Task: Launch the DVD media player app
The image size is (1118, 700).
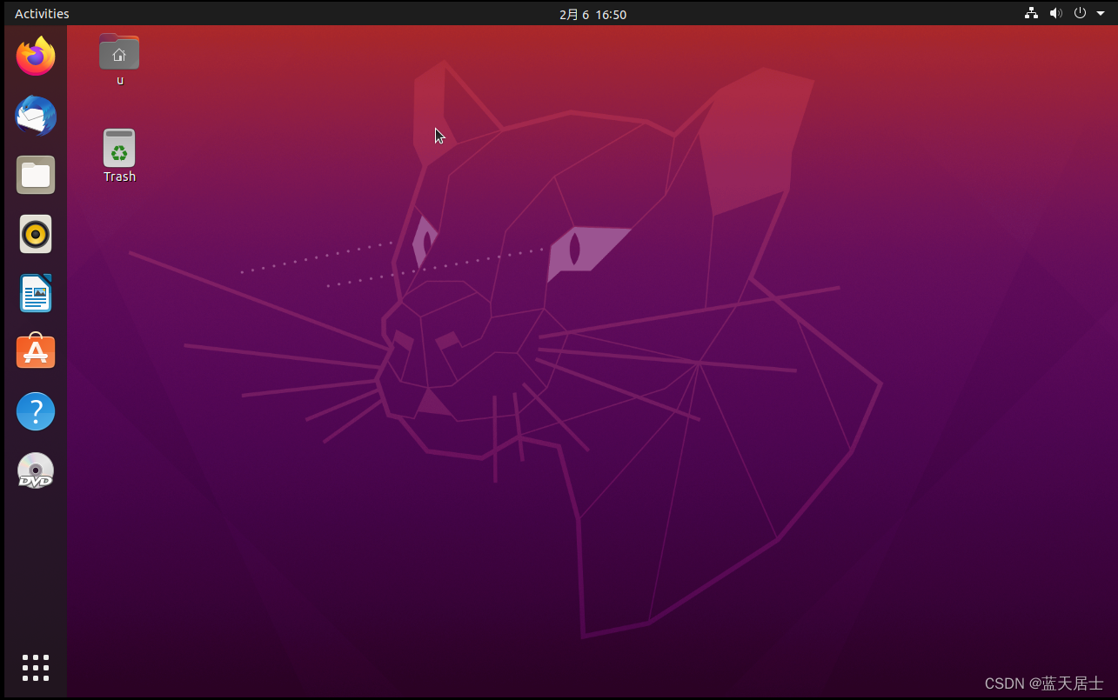Action: (x=35, y=470)
